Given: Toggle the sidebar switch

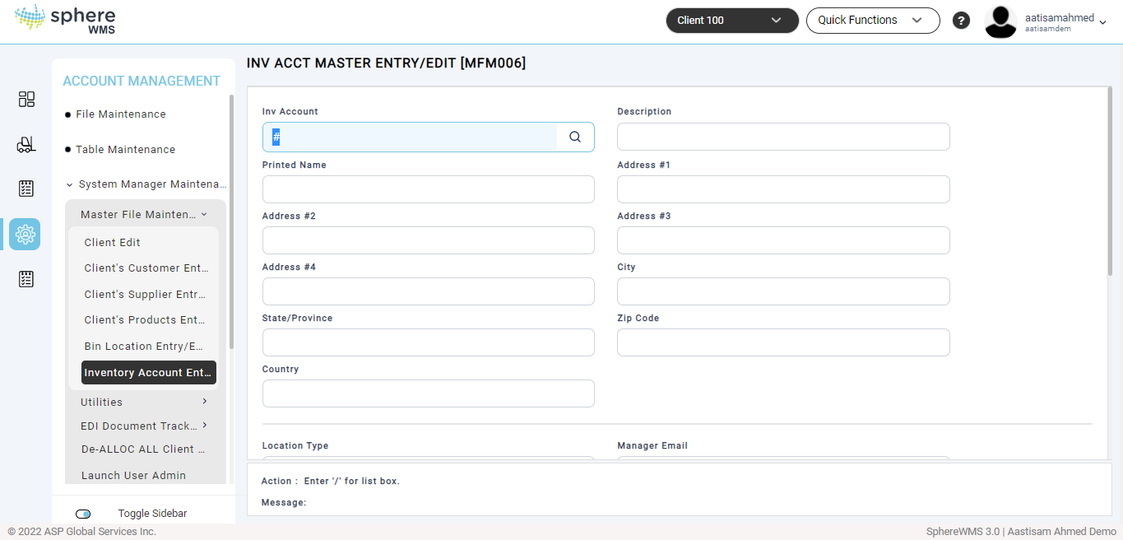Looking at the screenshot, I should pyautogui.click(x=83, y=514).
